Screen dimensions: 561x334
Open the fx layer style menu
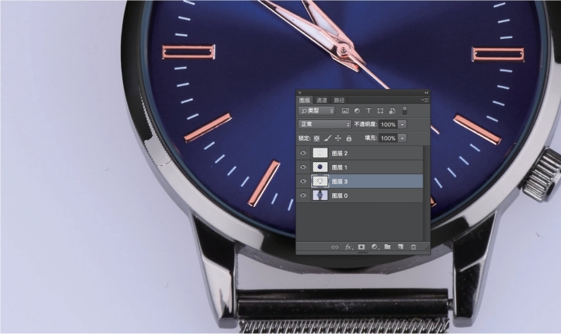click(x=348, y=247)
